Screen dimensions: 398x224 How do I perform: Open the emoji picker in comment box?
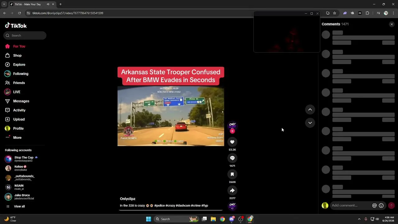(x=381, y=206)
